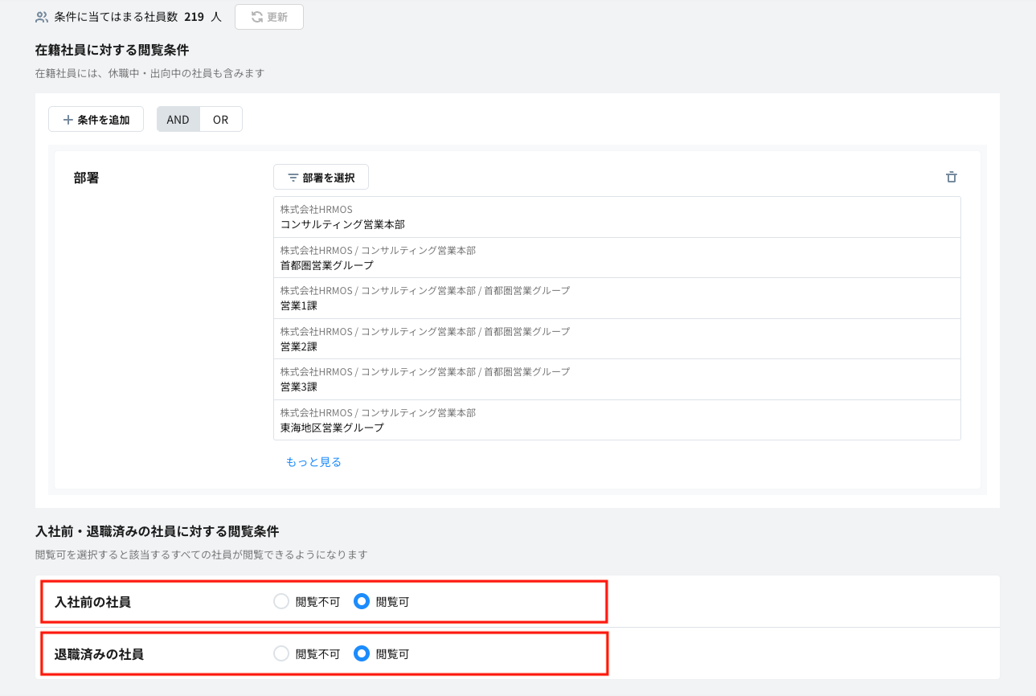This screenshot has height=696, width=1036.
Task: Set 入社前の社員 to 閲覧不可
Action: pyautogui.click(x=281, y=601)
